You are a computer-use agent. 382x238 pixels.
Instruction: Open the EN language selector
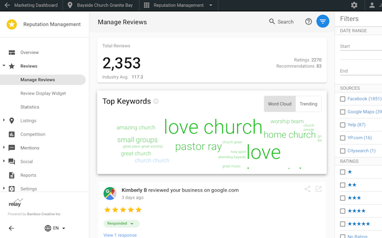[55, 228]
